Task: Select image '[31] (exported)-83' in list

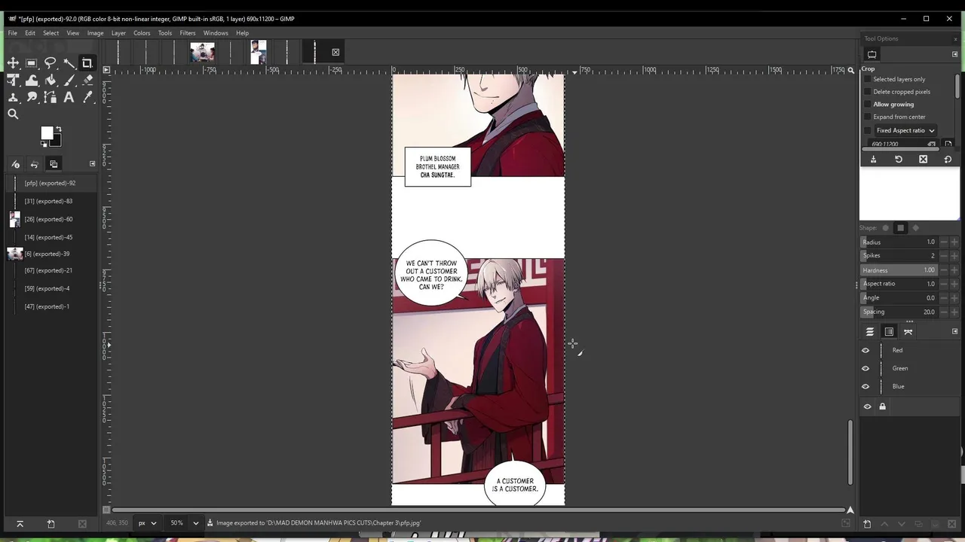Action: pyautogui.click(x=51, y=201)
